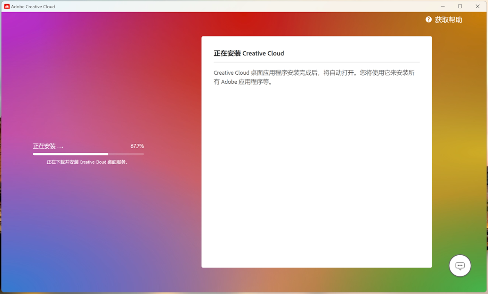Minimize the Adobe Creative Cloud window
Screen dimensions: 488x294
point(442,6)
